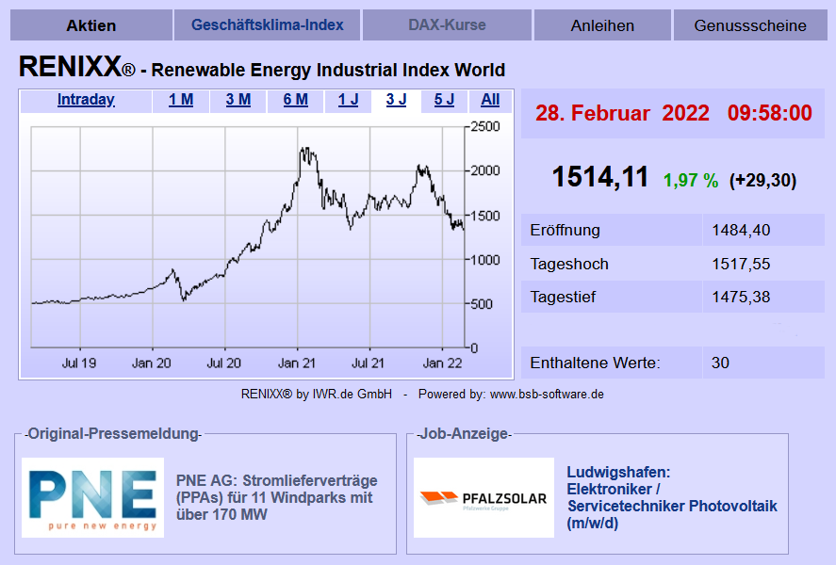This screenshot has width=836, height=565.
Task: Select the 3 M chart range
Action: 238,100
